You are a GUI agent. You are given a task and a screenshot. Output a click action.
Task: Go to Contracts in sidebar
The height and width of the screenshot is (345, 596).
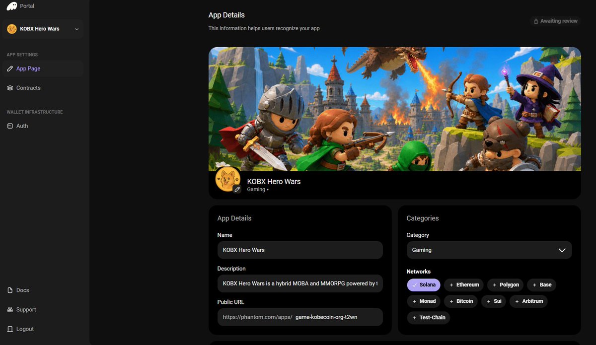tap(43, 88)
